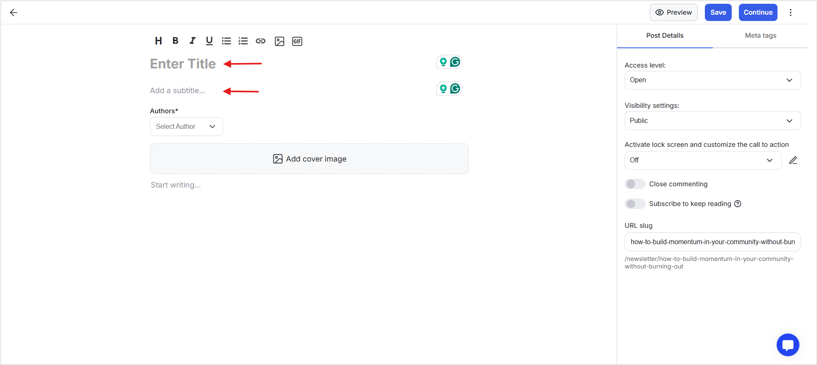Click the URL slug input field
This screenshot has width=817, height=365.
[712, 242]
